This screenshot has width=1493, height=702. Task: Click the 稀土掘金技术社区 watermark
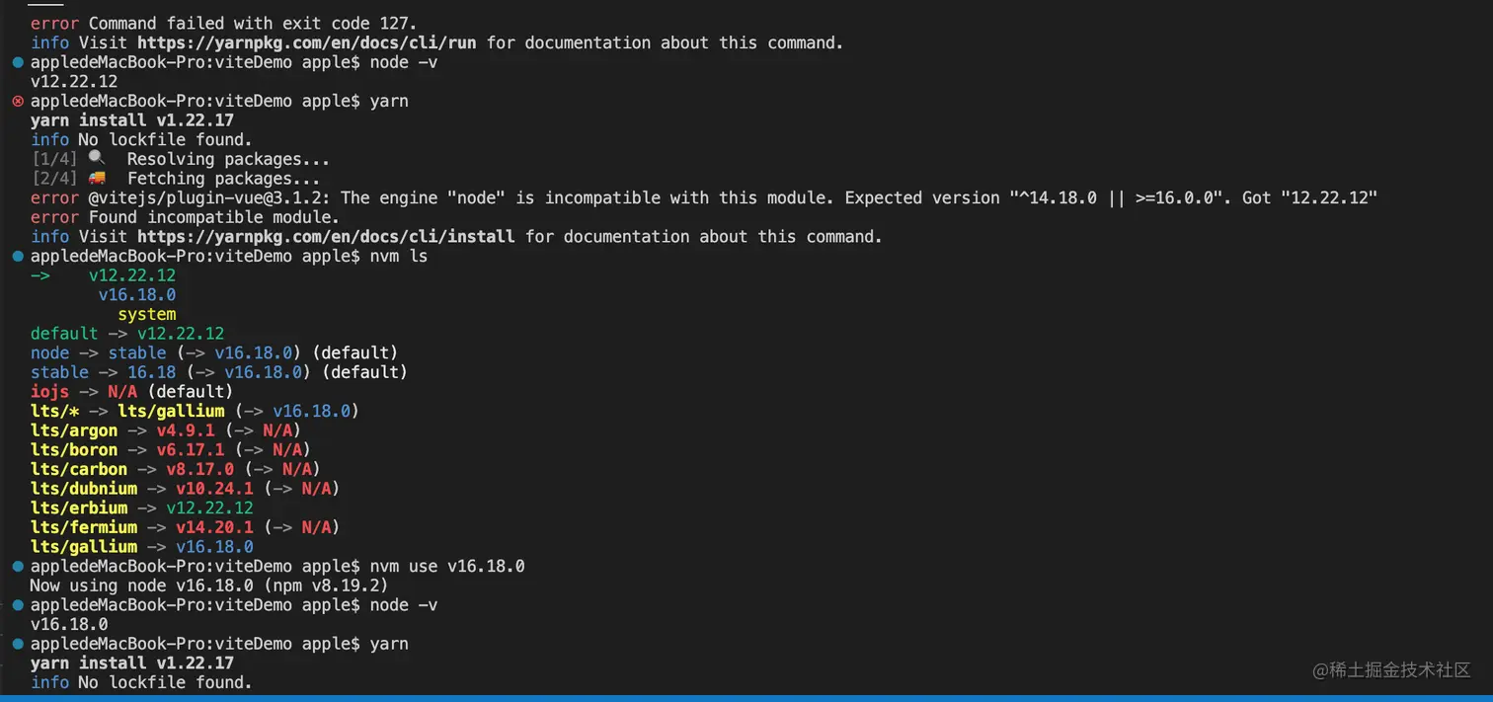point(1390,670)
